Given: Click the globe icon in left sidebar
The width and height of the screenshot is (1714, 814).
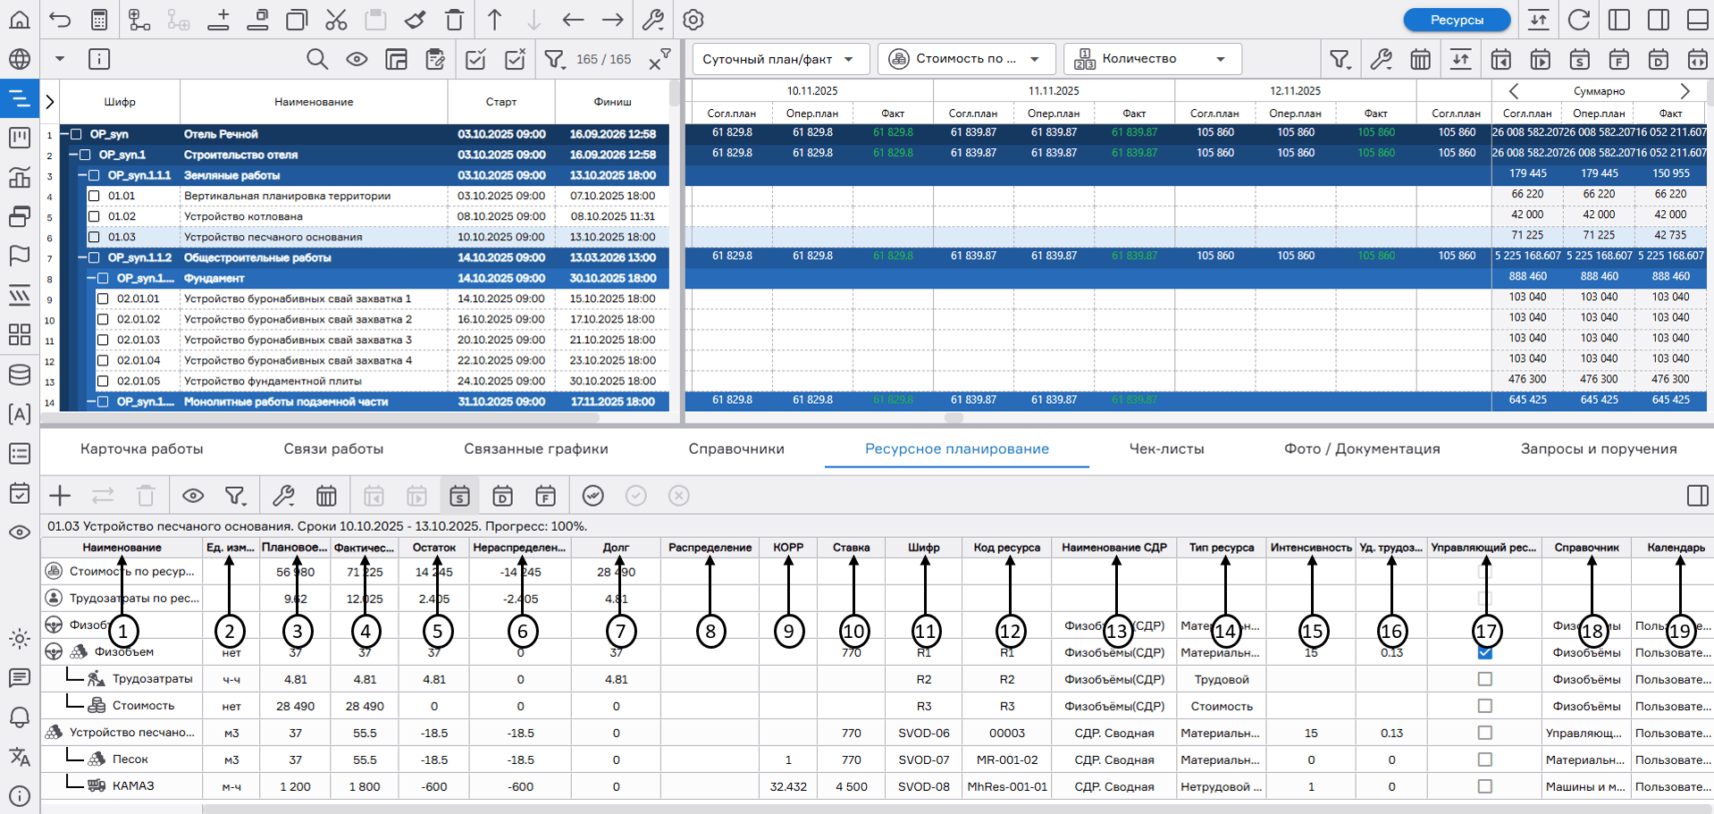Looking at the screenshot, I should coord(20,59).
